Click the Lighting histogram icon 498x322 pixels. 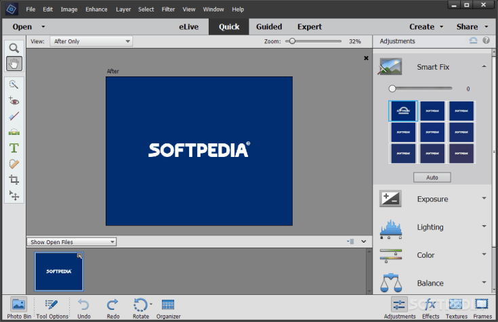pyautogui.click(x=391, y=229)
